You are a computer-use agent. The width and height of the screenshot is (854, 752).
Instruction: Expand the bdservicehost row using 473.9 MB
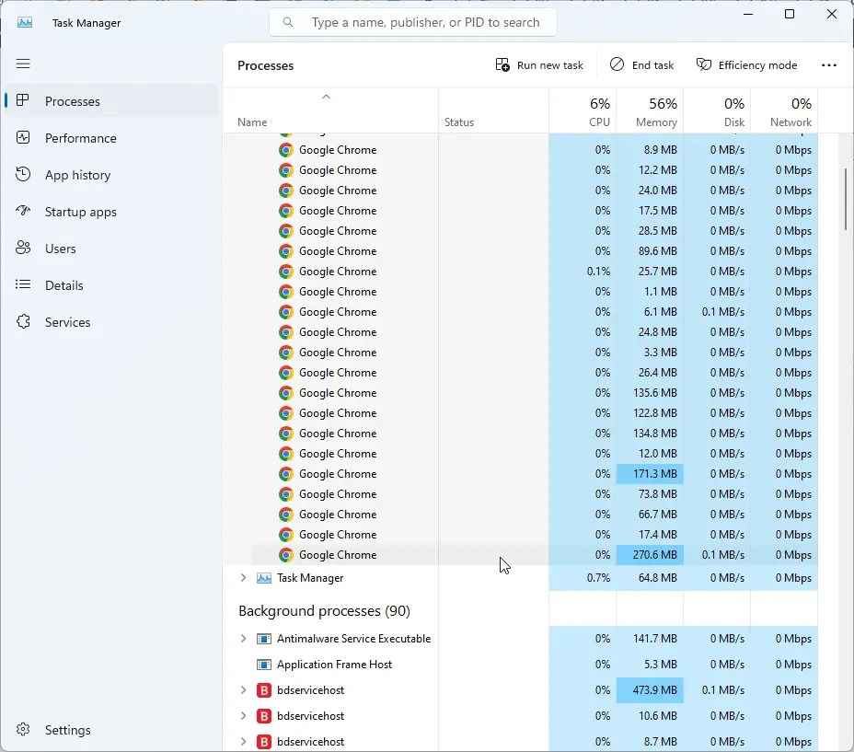pos(244,690)
